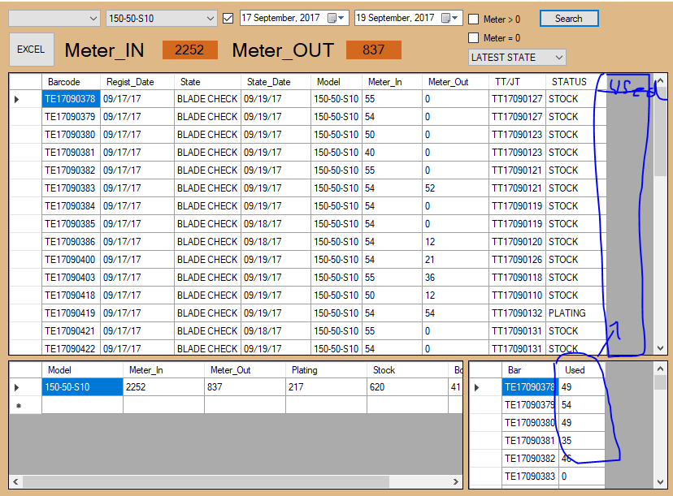Screen dimensions: 673x496
Task: Sort by Stock column header
Action: pos(407,370)
